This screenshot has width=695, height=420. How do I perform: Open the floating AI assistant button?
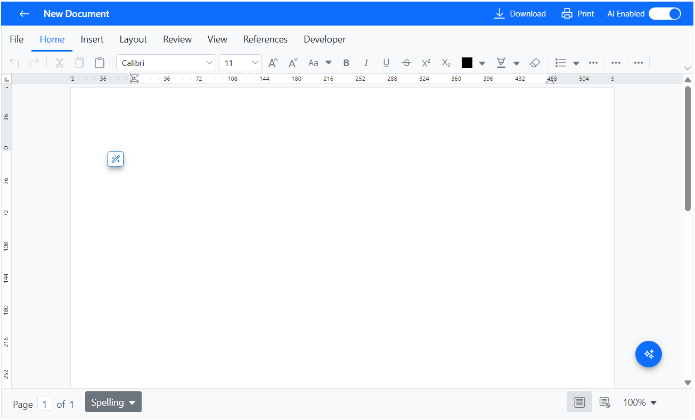[648, 354]
